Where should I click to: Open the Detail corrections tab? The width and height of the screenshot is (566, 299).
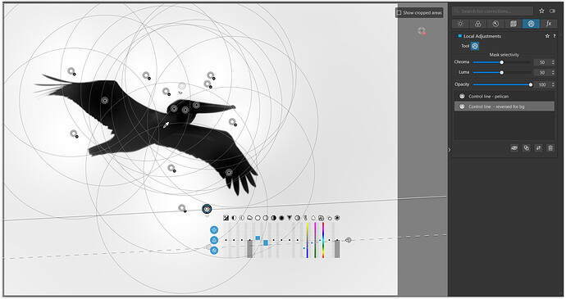click(x=495, y=24)
